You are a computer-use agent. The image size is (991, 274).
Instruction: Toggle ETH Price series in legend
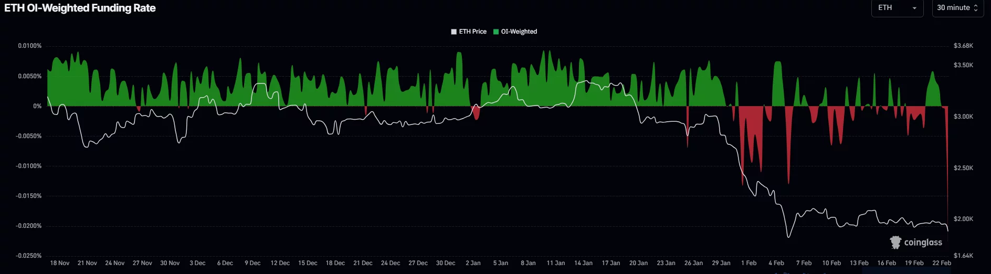click(x=469, y=31)
